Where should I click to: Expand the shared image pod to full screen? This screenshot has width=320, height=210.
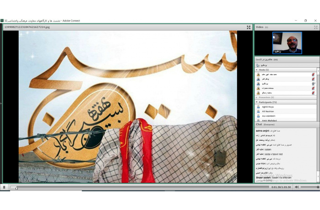pyautogui.click(x=249, y=27)
